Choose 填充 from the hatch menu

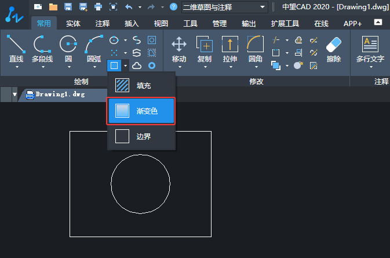coord(141,85)
